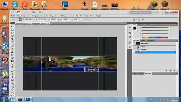This screenshot has width=181, height=102.
Task: Switch to the Слои tab in bottom panel
Action: point(135,73)
